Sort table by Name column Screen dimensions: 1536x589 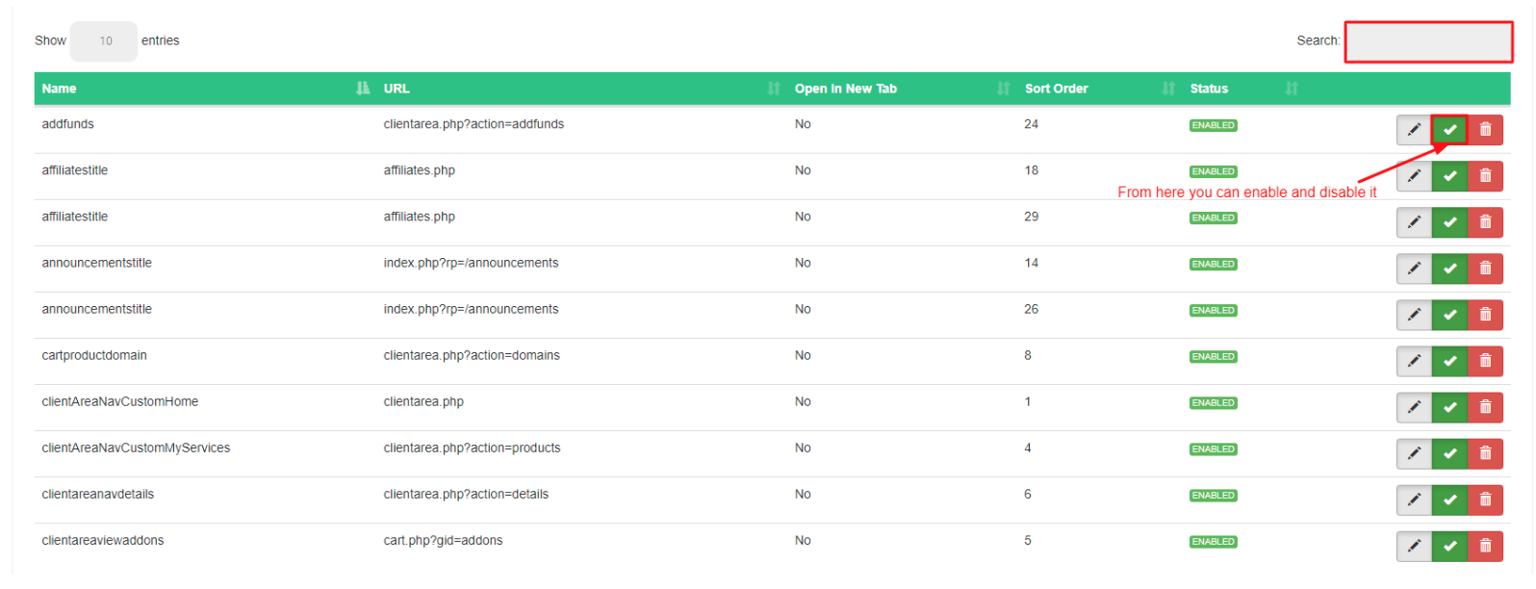coord(59,89)
